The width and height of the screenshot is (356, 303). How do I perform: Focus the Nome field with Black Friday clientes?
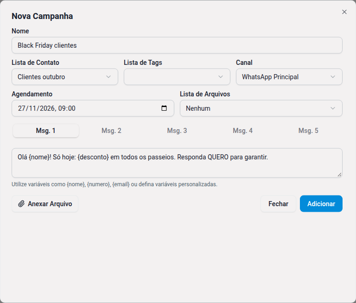pyautogui.click(x=177, y=45)
